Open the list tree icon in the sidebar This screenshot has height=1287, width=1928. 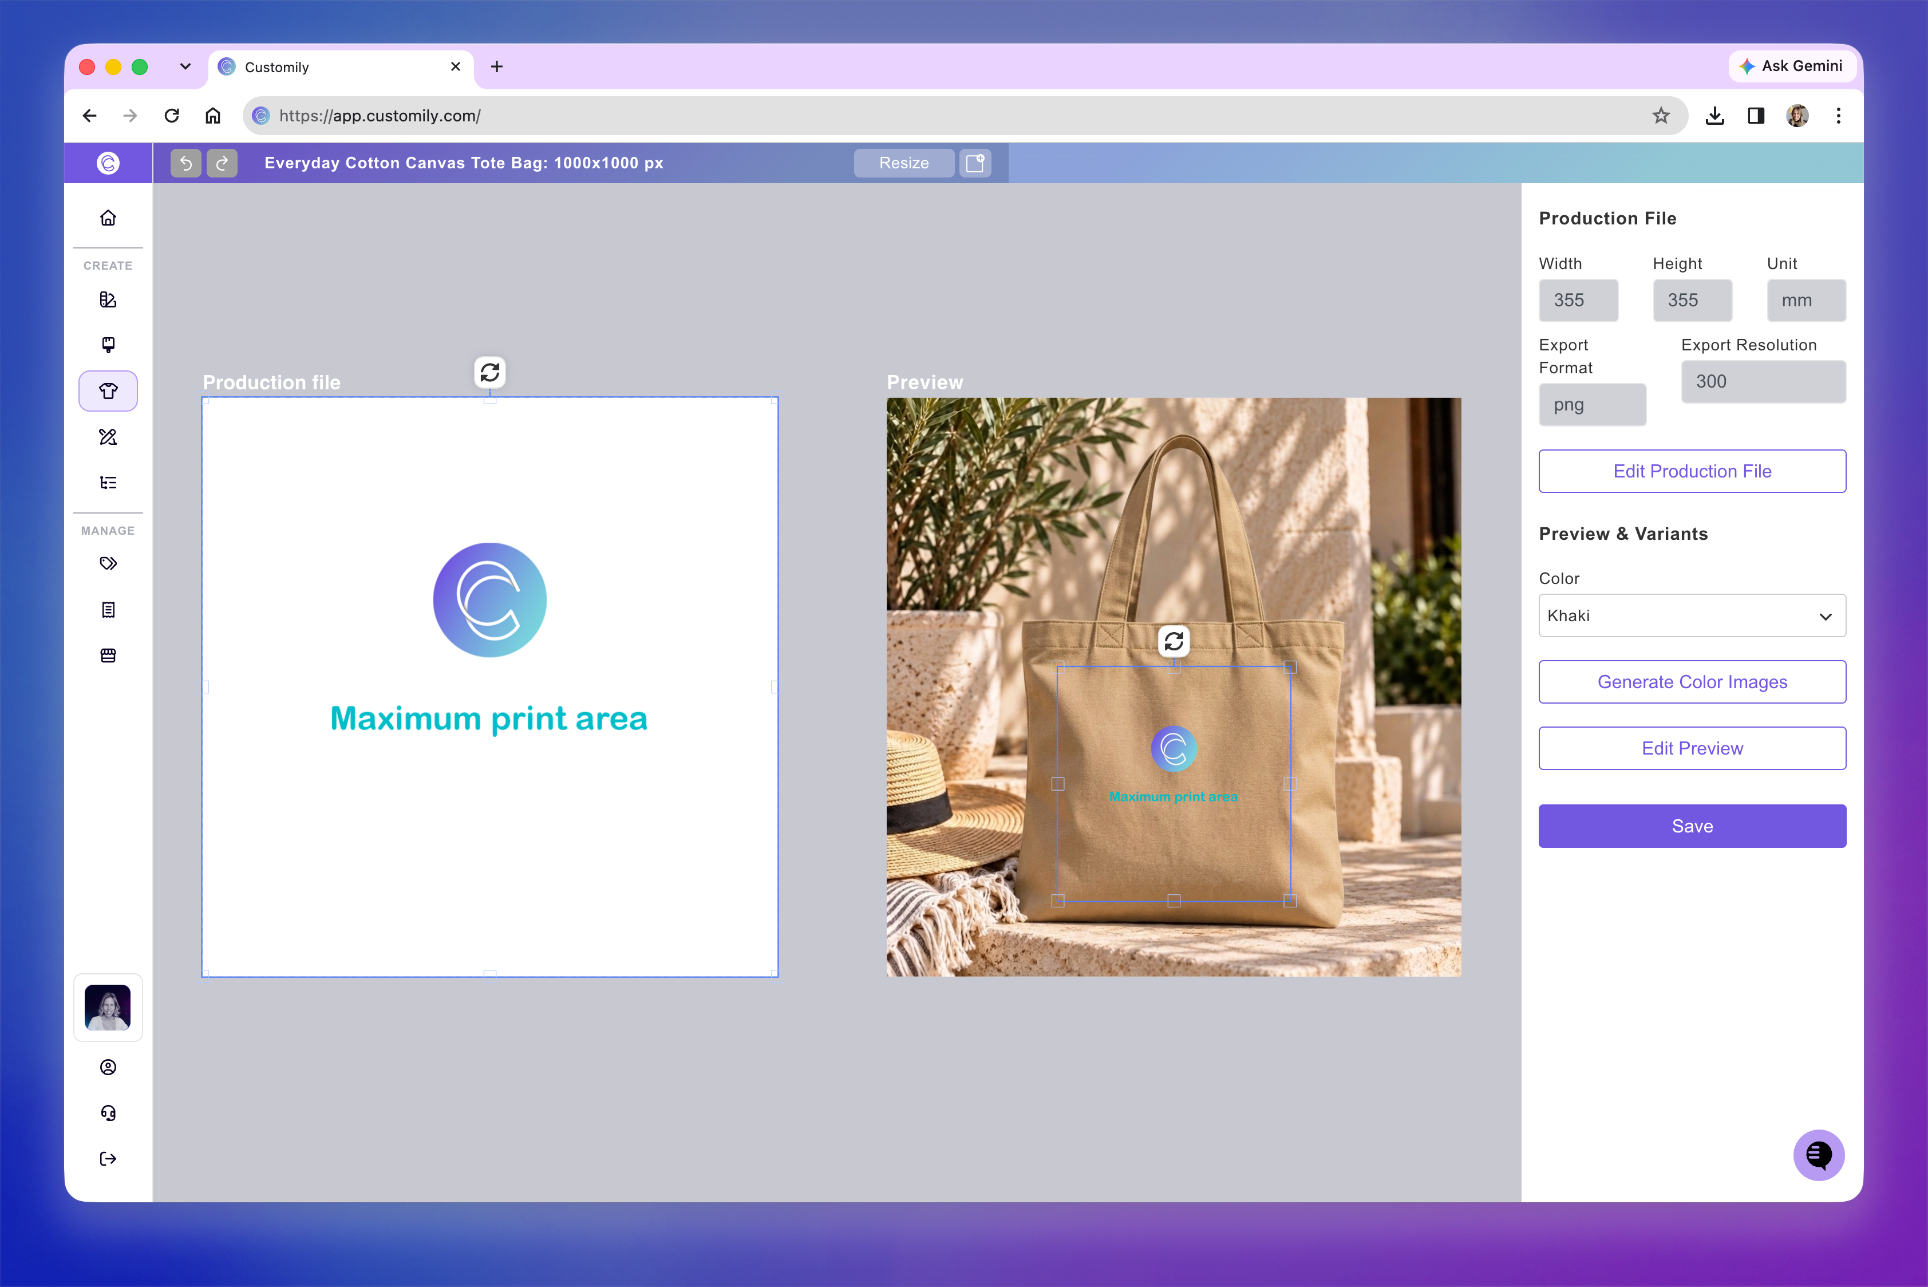click(108, 483)
